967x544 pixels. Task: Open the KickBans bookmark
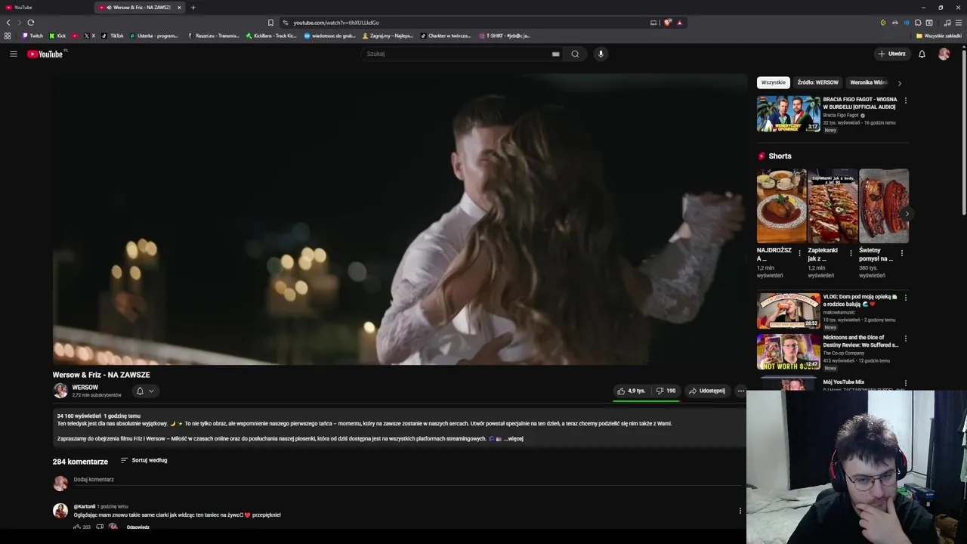271,36
